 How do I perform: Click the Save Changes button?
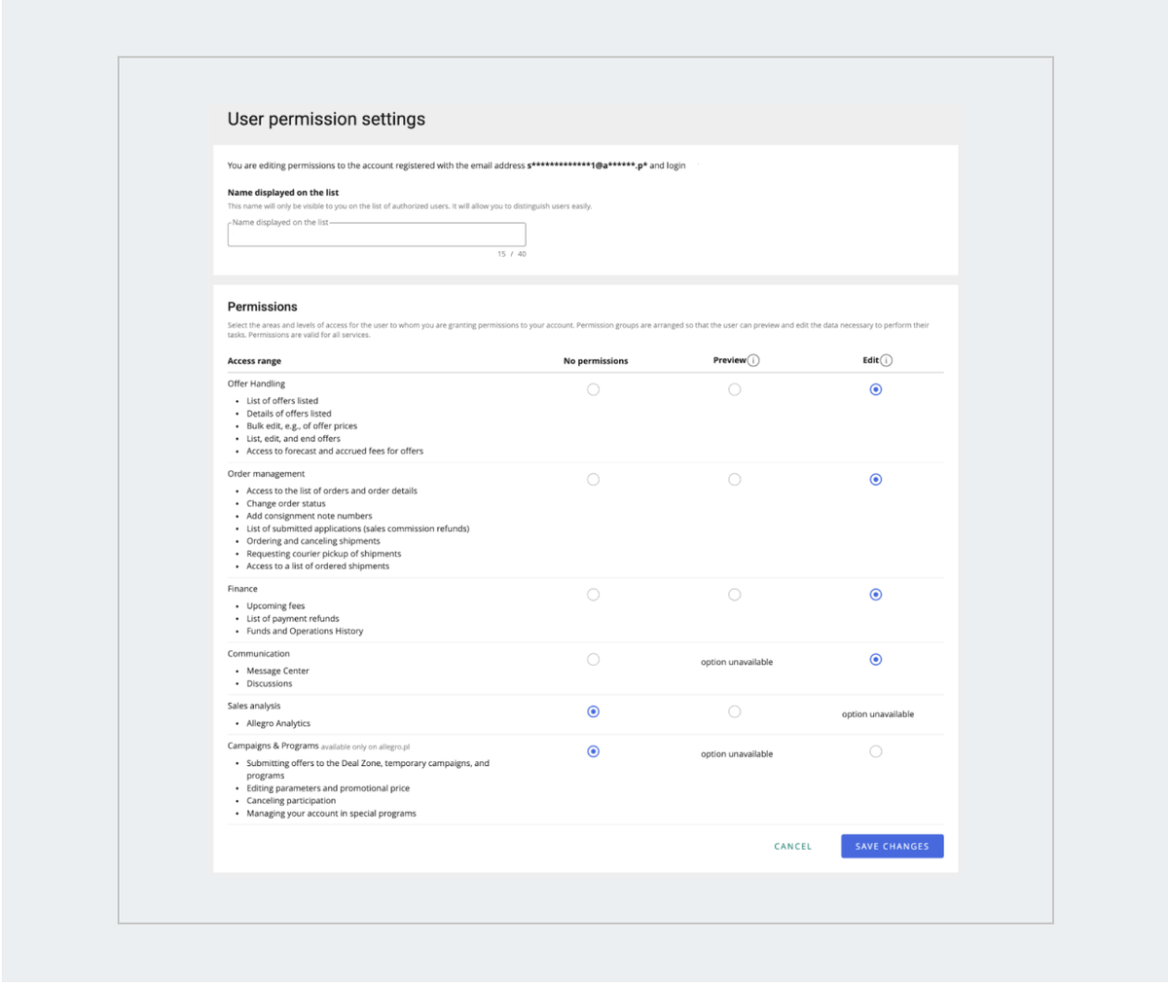point(892,847)
